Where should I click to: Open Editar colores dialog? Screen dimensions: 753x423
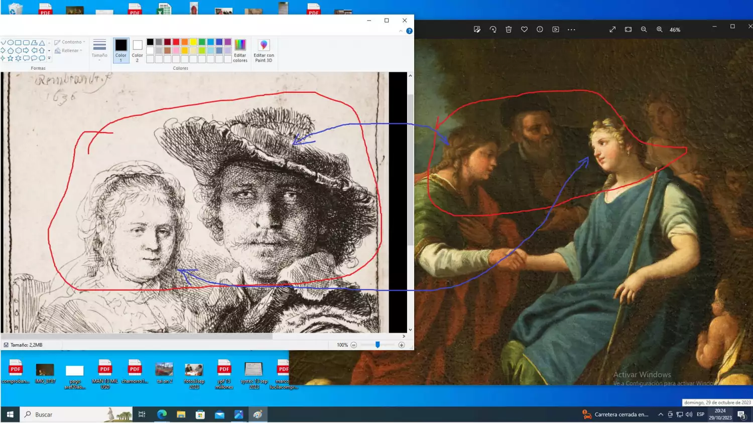[240, 51]
